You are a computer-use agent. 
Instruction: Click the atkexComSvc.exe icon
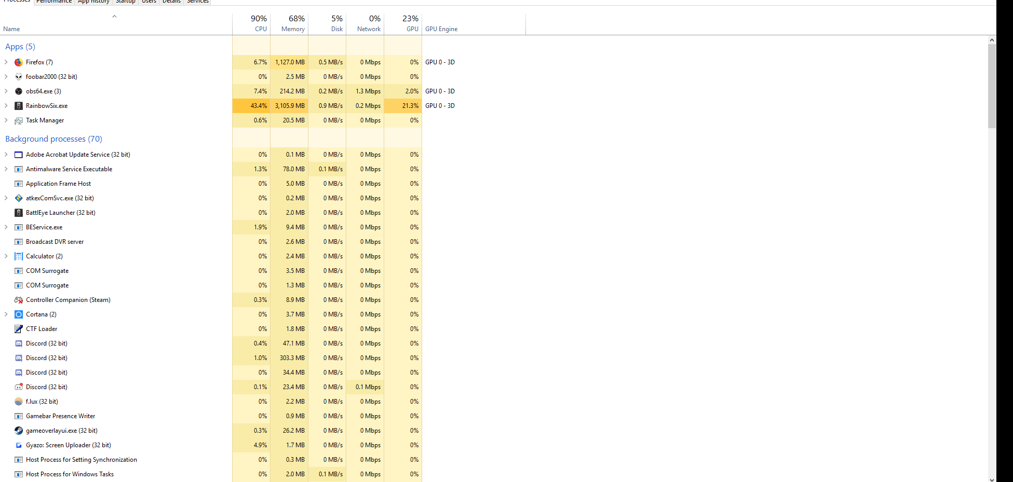(x=19, y=198)
